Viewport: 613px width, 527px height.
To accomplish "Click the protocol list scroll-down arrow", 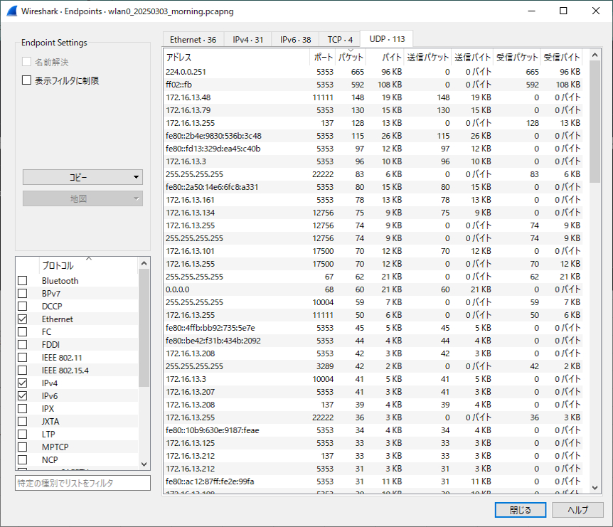I will (144, 464).
